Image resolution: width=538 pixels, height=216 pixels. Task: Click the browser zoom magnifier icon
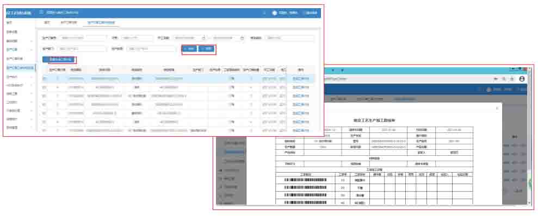[504, 79]
